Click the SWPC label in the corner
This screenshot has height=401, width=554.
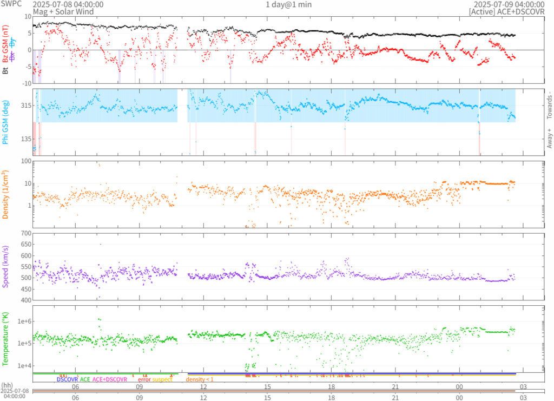click(x=11, y=4)
